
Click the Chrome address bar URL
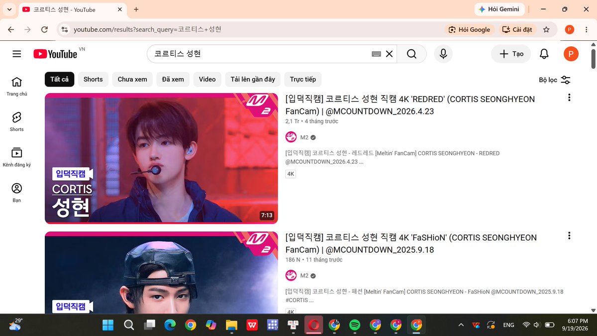[147, 29]
